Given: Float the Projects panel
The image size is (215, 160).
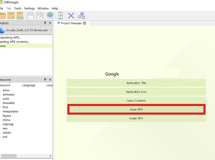Looking at the screenshot, I should pos(45,23).
